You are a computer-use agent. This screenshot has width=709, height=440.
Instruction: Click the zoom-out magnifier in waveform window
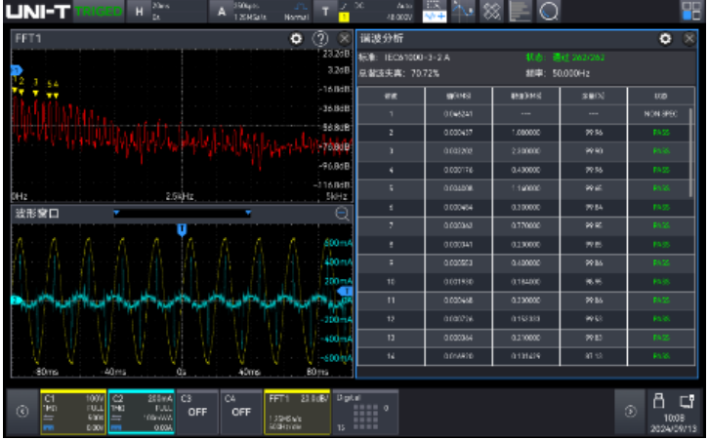[342, 213]
